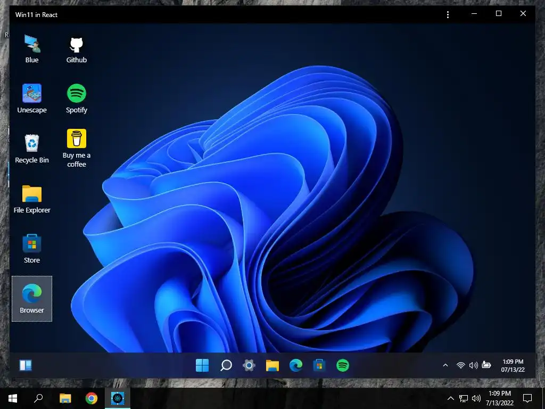Click the host network tray icon
Viewport: 545px width, 409px height.
click(464, 398)
